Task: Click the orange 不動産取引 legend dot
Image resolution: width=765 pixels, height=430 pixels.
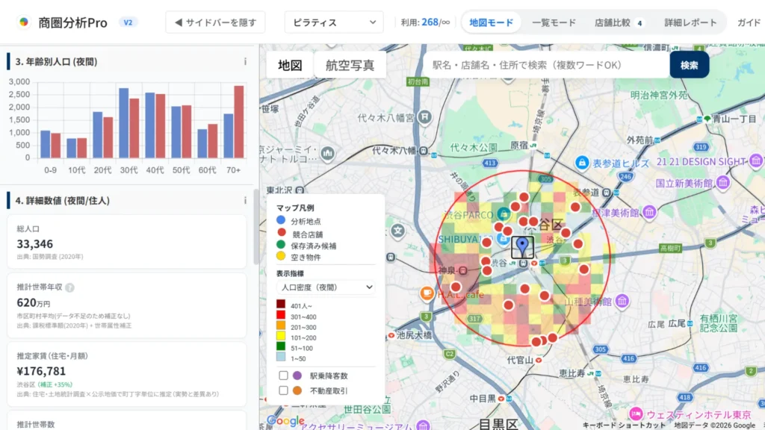Action: click(x=297, y=390)
